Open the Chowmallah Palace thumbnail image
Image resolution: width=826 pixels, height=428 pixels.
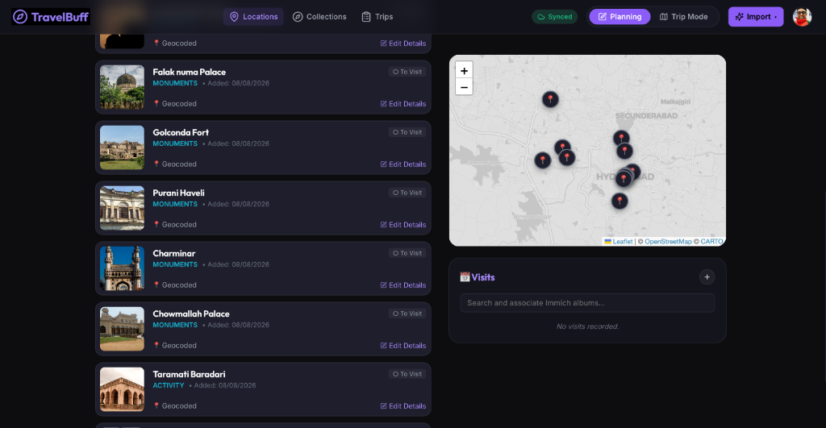coord(123,329)
